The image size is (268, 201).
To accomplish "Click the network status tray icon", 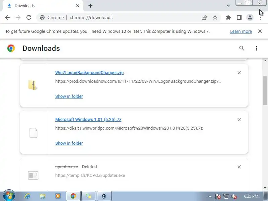I will click(226, 196).
